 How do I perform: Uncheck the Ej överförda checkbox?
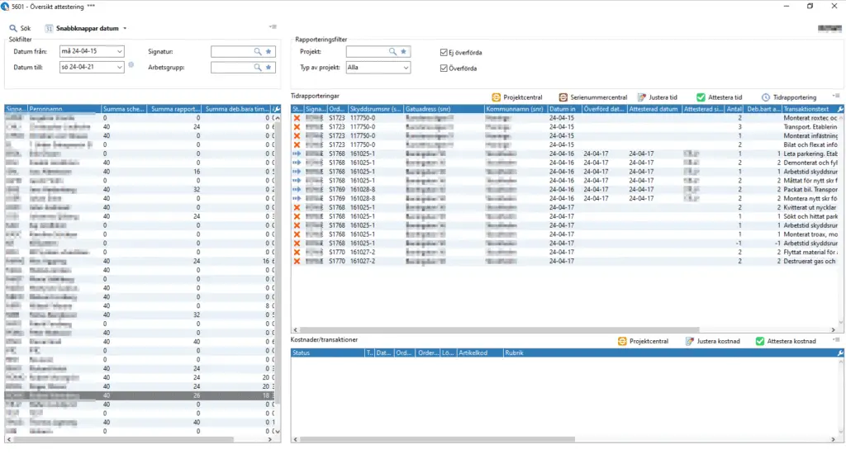pyautogui.click(x=445, y=52)
